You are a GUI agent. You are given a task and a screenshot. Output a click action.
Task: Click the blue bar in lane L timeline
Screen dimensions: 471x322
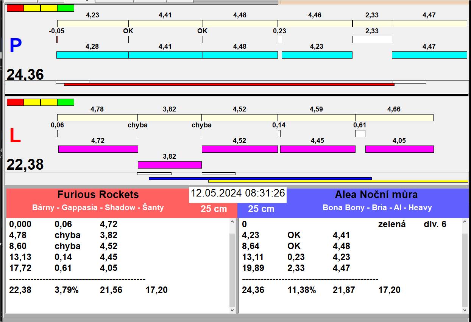click(260, 178)
